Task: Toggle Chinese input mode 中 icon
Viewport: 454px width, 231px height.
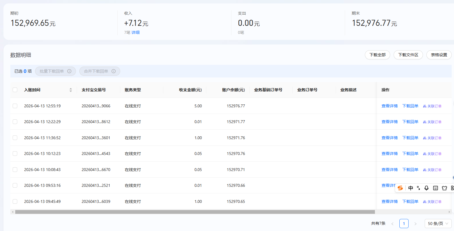Action: [x=411, y=188]
